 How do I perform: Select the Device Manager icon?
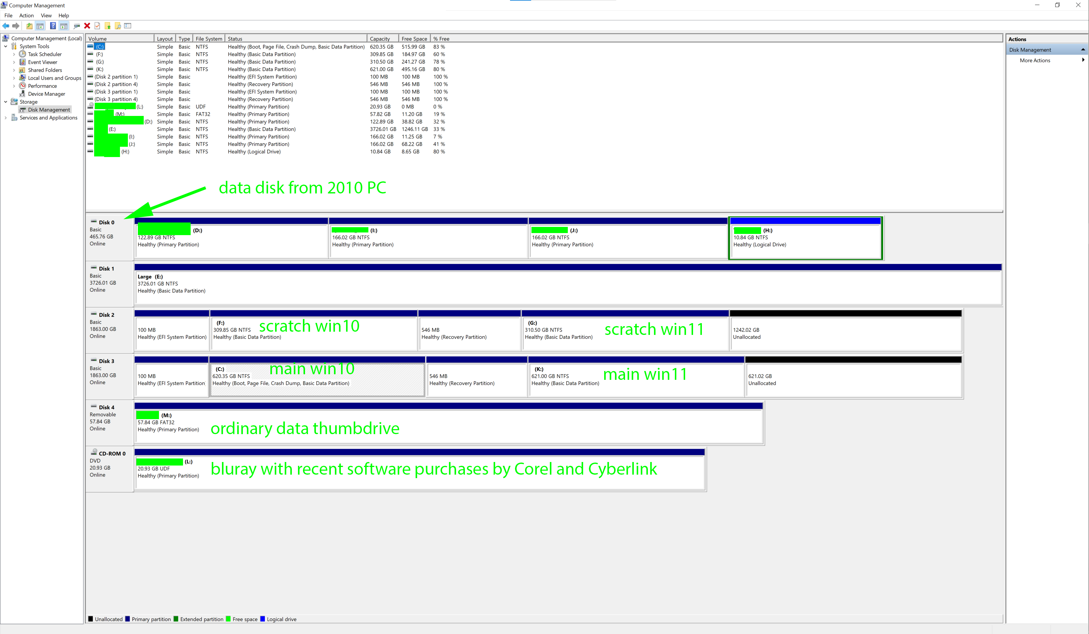[x=23, y=94]
